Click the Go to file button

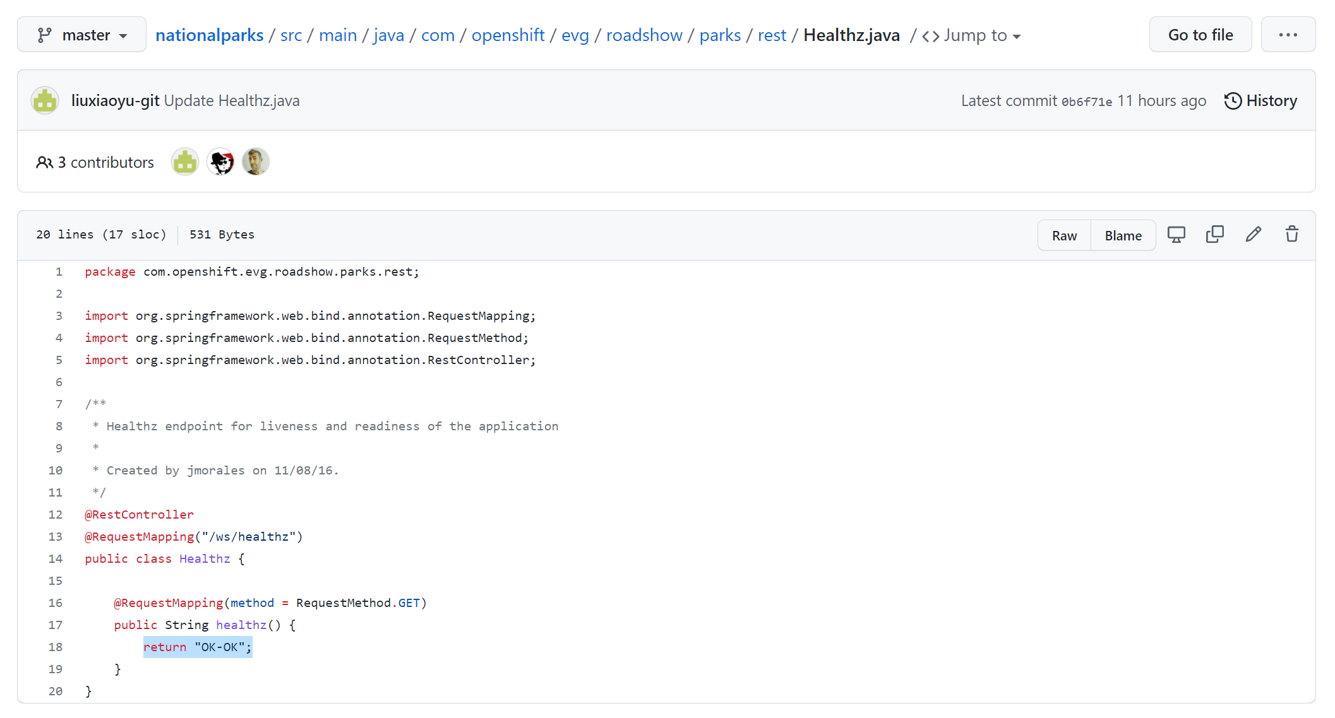(x=1200, y=35)
